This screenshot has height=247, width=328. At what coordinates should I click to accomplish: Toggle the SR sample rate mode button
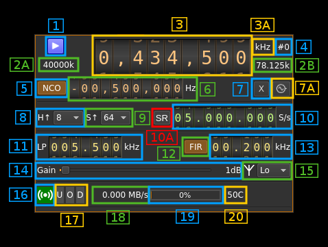(x=162, y=118)
